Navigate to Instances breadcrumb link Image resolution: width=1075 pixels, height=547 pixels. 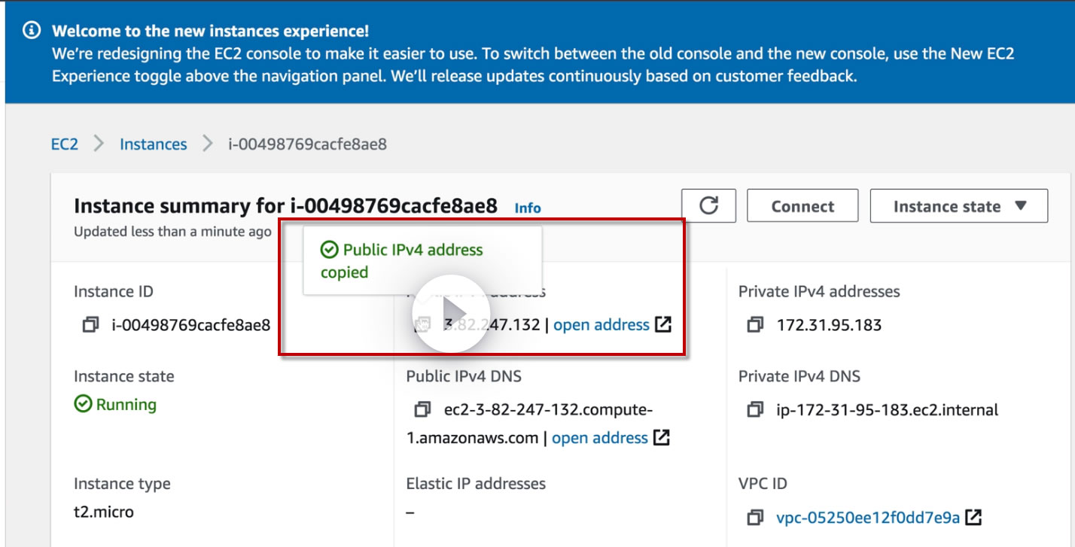pyautogui.click(x=153, y=144)
